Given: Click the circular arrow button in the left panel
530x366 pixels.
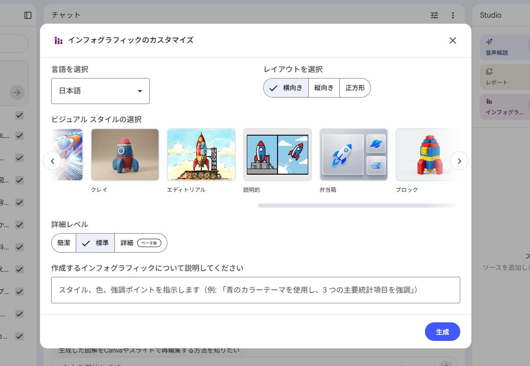Looking at the screenshot, I should (x=17, y=92).
